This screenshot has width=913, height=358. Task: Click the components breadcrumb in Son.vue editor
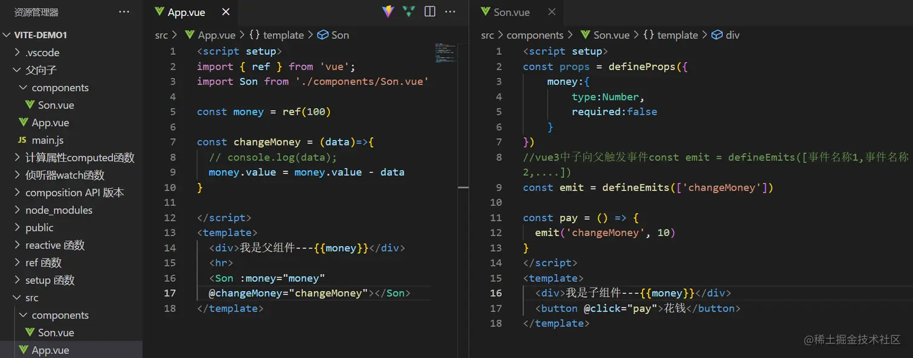[535, 35]
